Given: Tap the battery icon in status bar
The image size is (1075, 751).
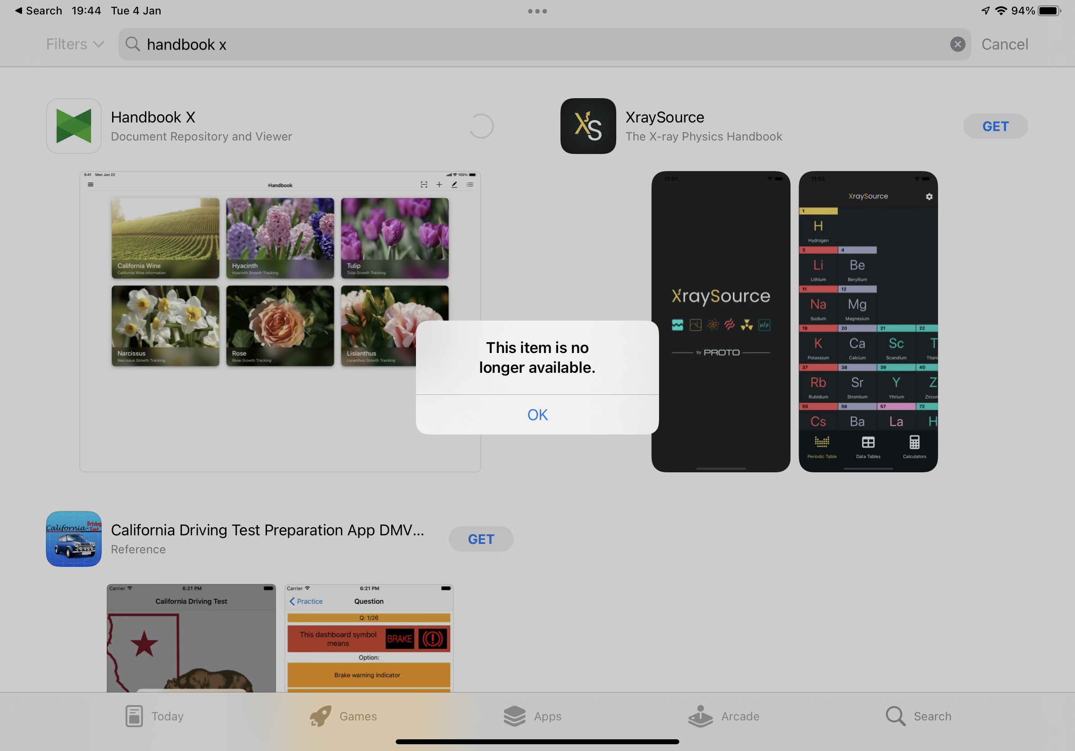Looking at the screenshot, I should tap(1049, 11).
